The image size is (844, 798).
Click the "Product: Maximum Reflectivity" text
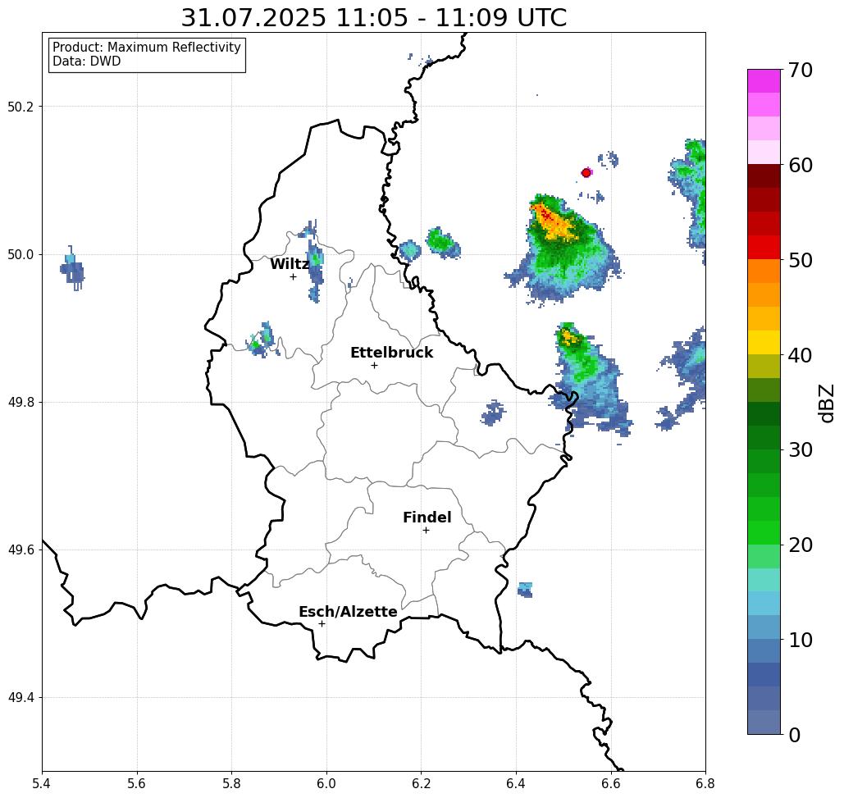(146, 48)
